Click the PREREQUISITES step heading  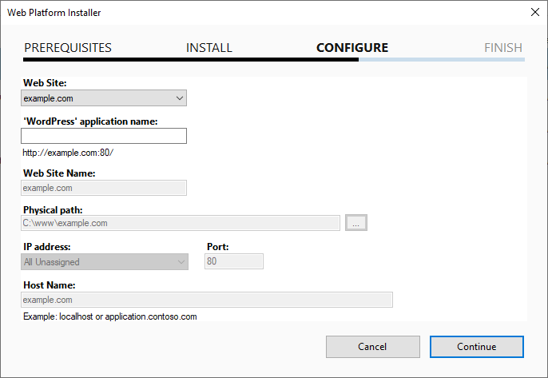pyautogui.click(x=68, y=48)
